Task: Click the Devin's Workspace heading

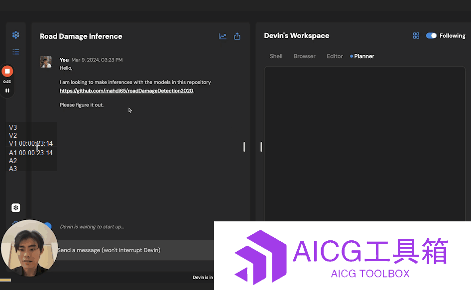Action: pyautogui.click(x=296, y=36)
